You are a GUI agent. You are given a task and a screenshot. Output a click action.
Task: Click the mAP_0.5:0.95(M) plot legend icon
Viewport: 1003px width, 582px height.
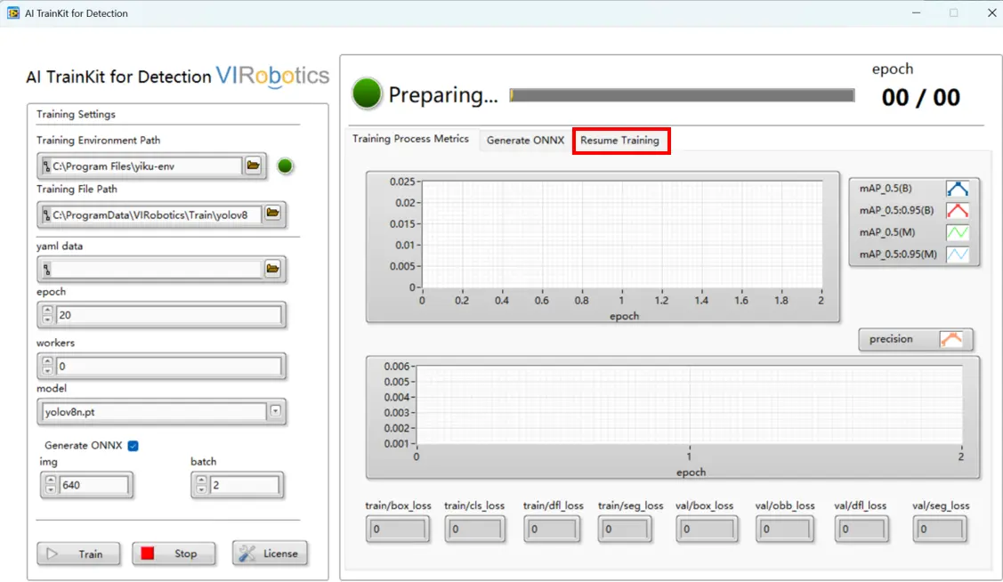click(957, 255)
